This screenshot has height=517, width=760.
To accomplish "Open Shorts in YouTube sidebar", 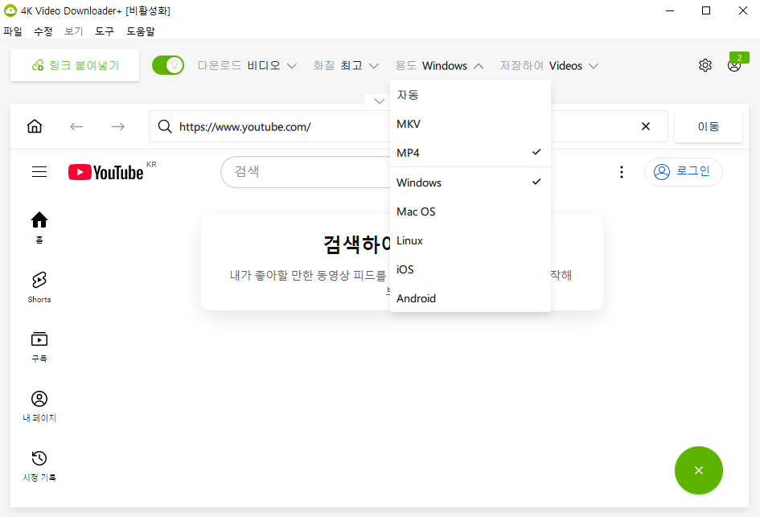I will click(x=39, y=287).
